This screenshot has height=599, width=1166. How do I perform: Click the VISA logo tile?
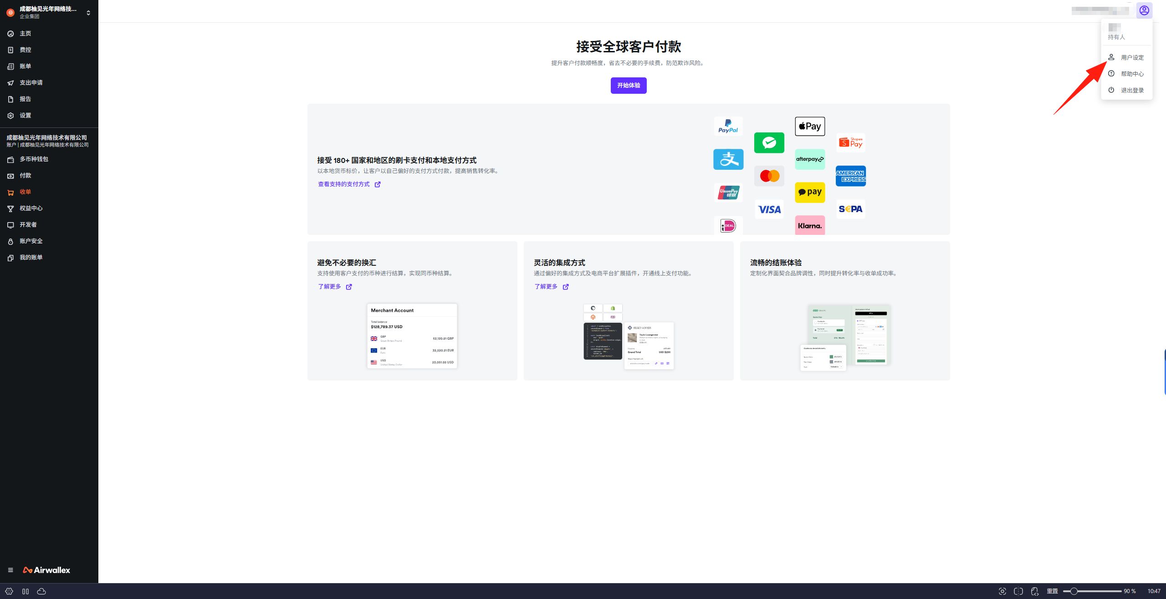click(769, 209)
